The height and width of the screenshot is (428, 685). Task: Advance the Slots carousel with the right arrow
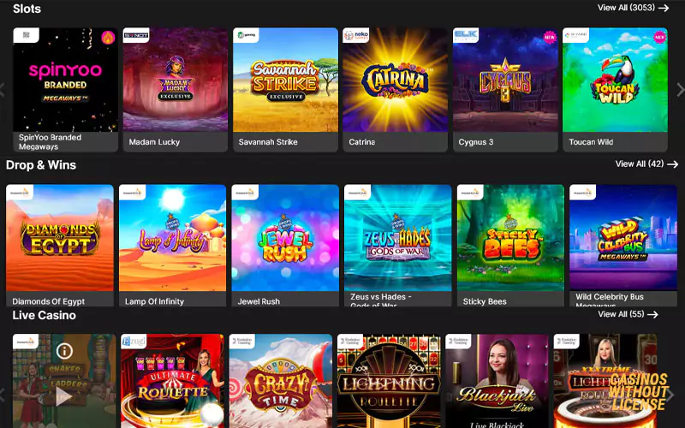pos(680,90)
